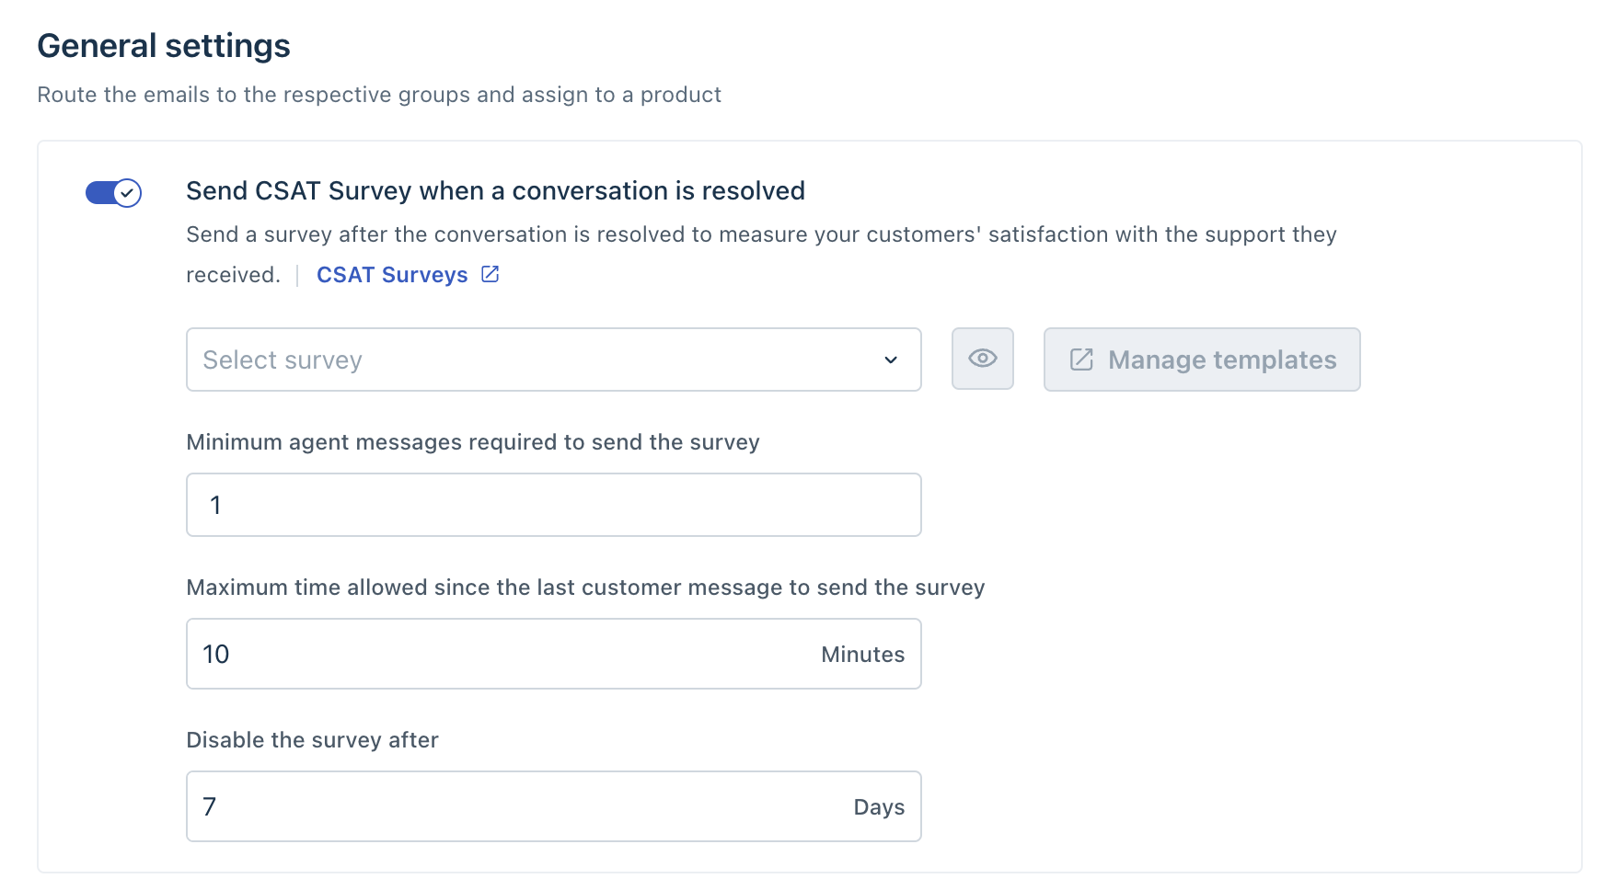Focus the minimum agent messages field

point(553,505)
